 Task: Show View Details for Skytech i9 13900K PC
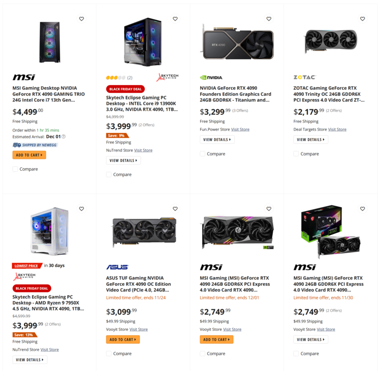(x=123, y=160)
